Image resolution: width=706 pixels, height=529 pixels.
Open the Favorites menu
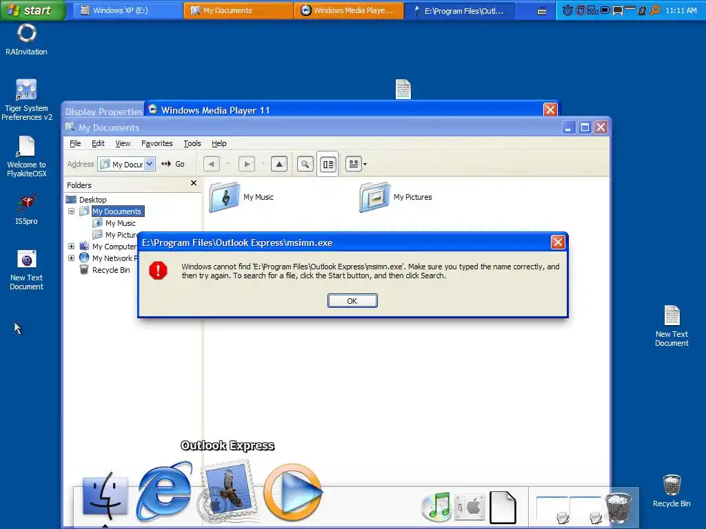(157, 143)
